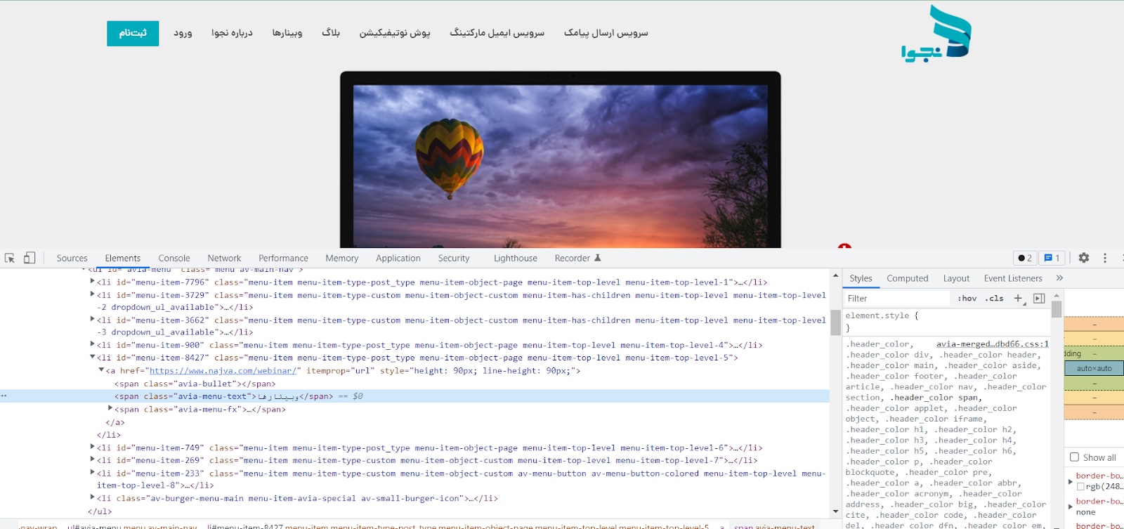Select the Layout sidebar tab
The image size is (1124, 529).
956,278
